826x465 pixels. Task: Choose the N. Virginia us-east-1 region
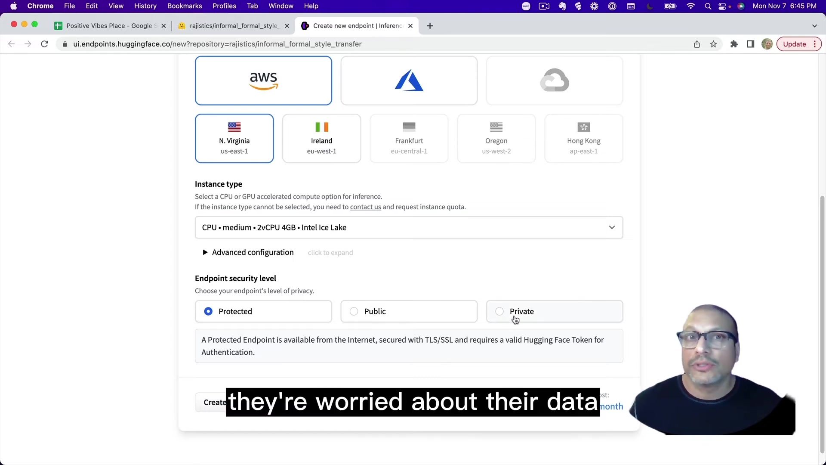point(234,139)
